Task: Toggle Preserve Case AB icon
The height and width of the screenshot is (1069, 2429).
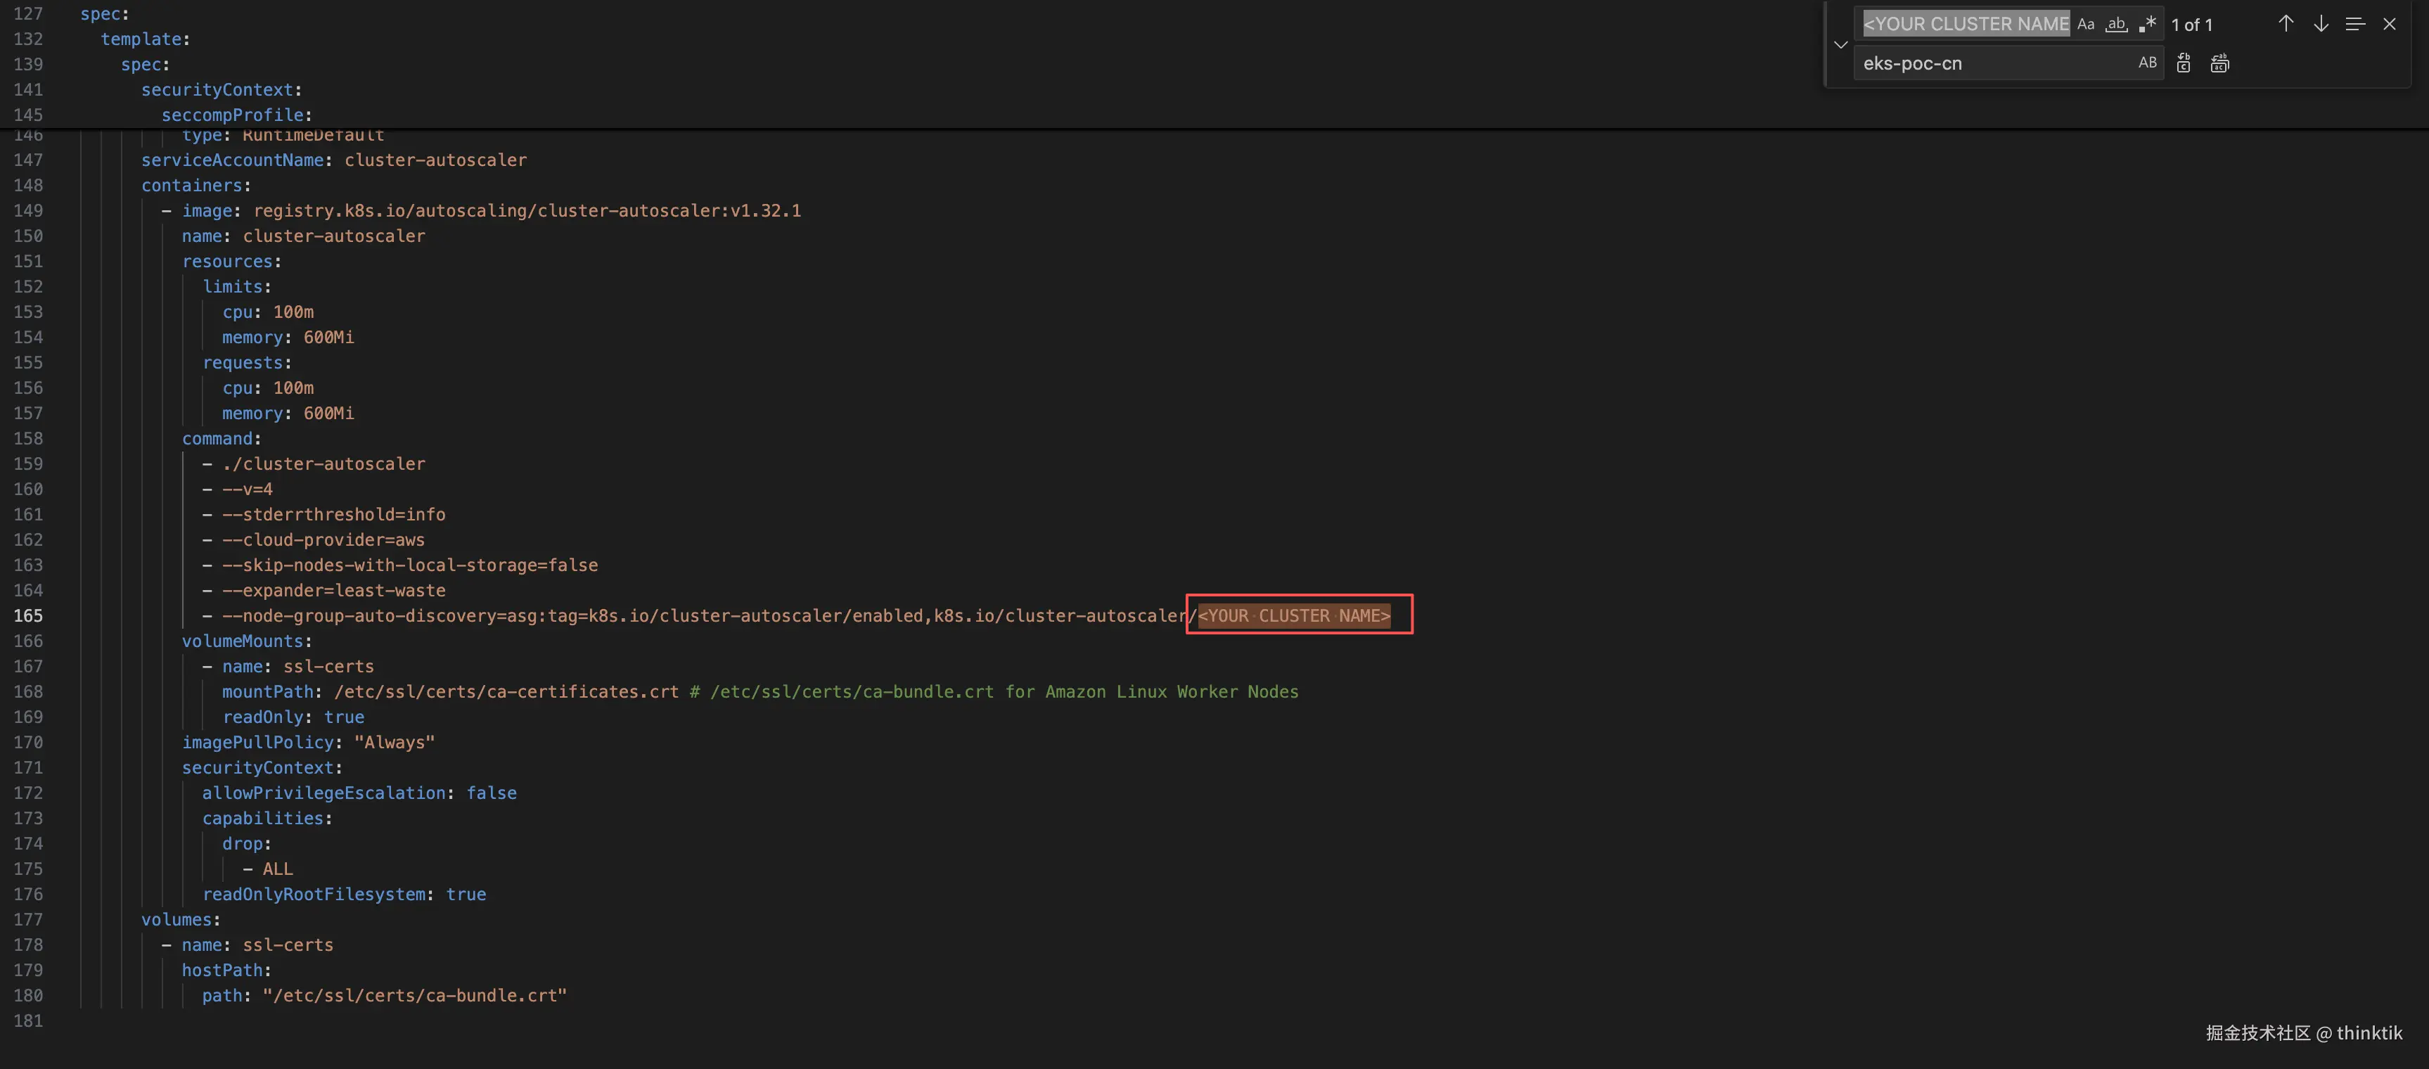Action: [2147, 63]
